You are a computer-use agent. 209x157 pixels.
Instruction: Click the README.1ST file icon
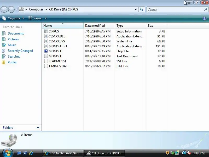coord(46,61)
